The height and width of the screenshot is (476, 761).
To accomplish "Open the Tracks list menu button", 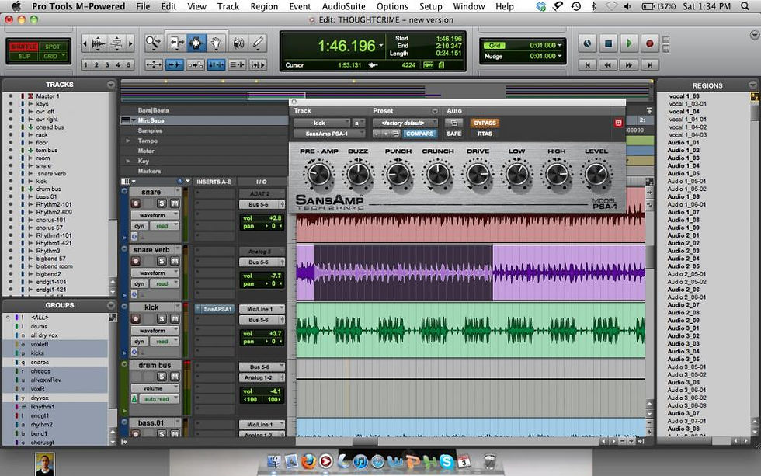I will pyautogui.click(x=110, y=85).
